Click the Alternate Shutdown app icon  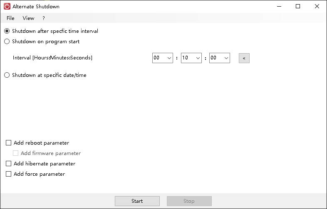point(7,7)
